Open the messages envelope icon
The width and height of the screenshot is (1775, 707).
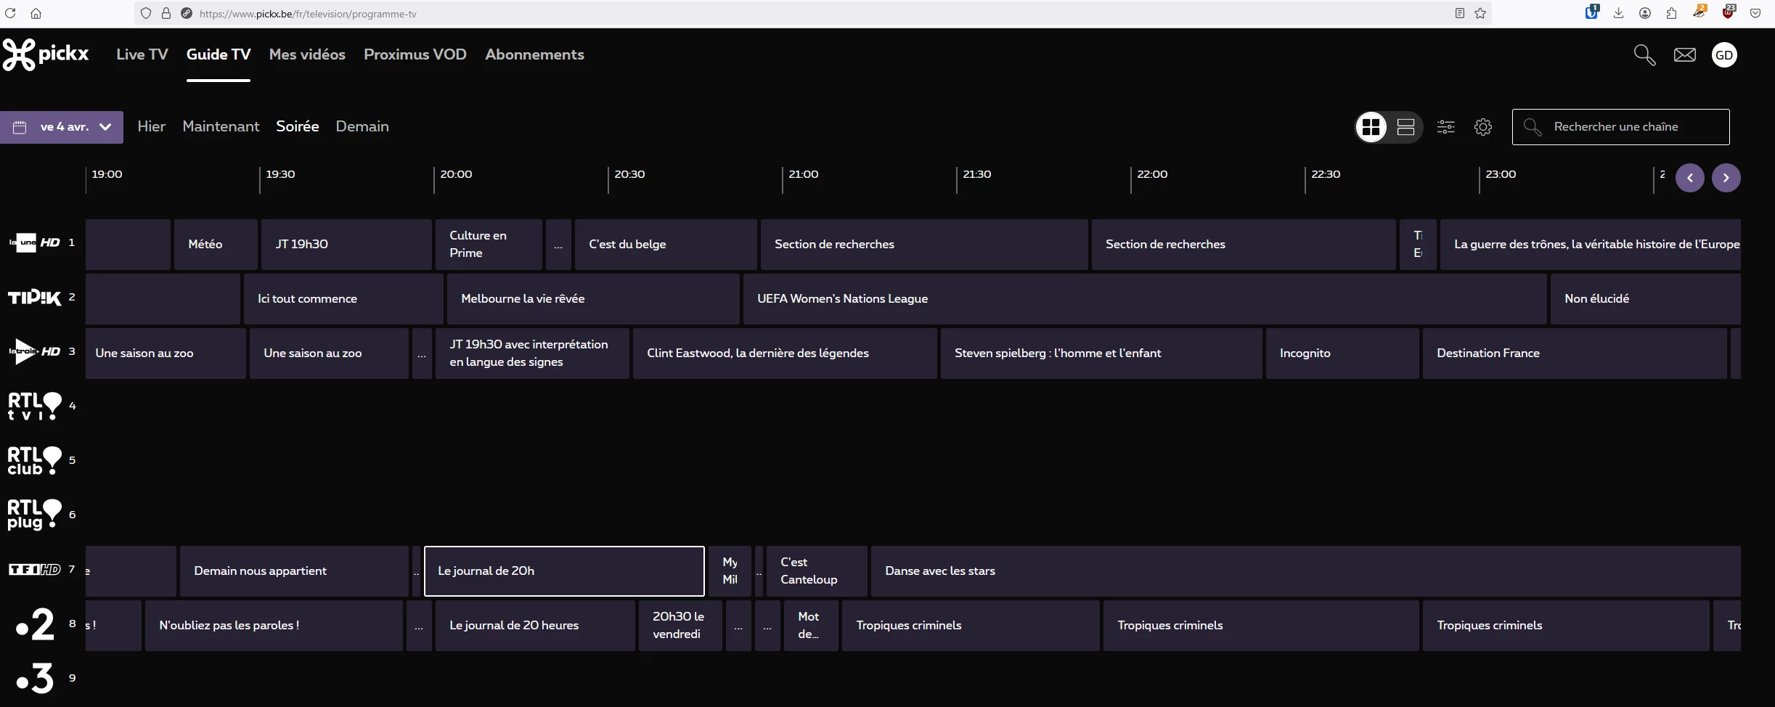(1685, 55)
